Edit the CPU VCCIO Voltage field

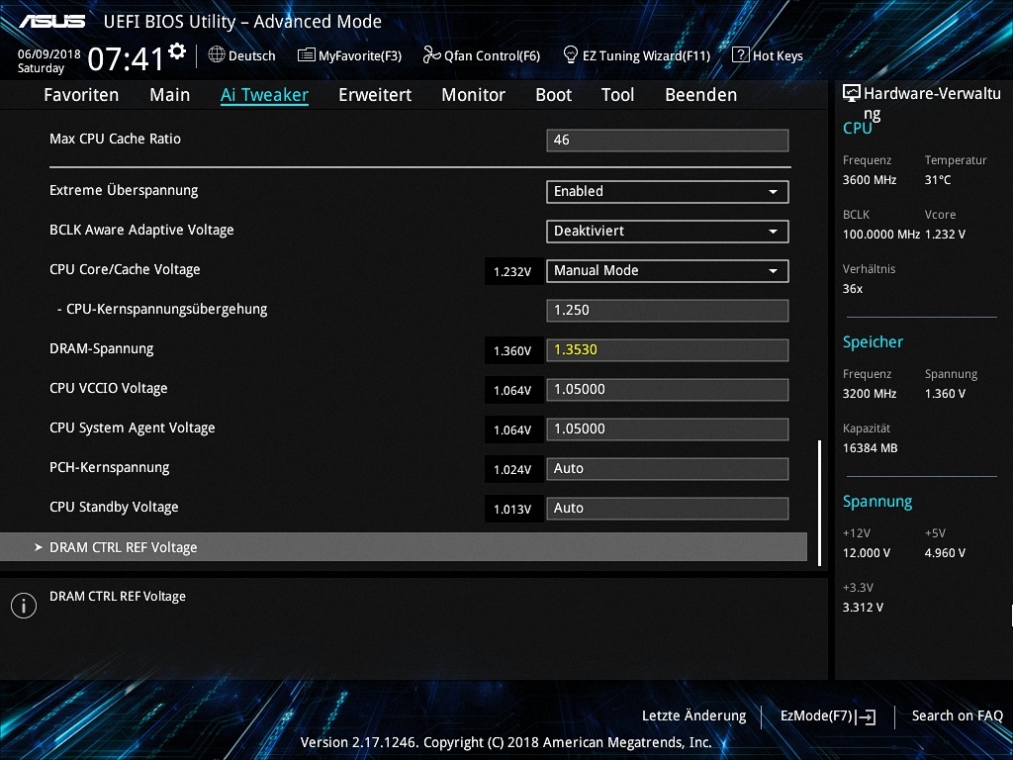[x=668, y=390]
